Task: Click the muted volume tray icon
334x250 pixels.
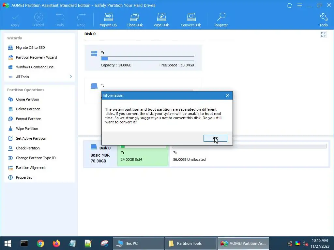Action: [x=305, y=243]
